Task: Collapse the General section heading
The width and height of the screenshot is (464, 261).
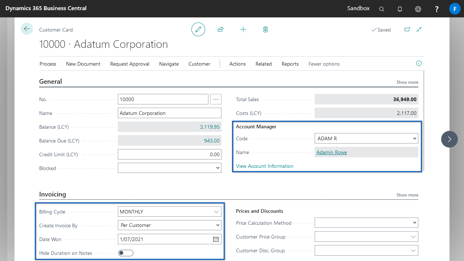Action: click(x=50, y=82)
